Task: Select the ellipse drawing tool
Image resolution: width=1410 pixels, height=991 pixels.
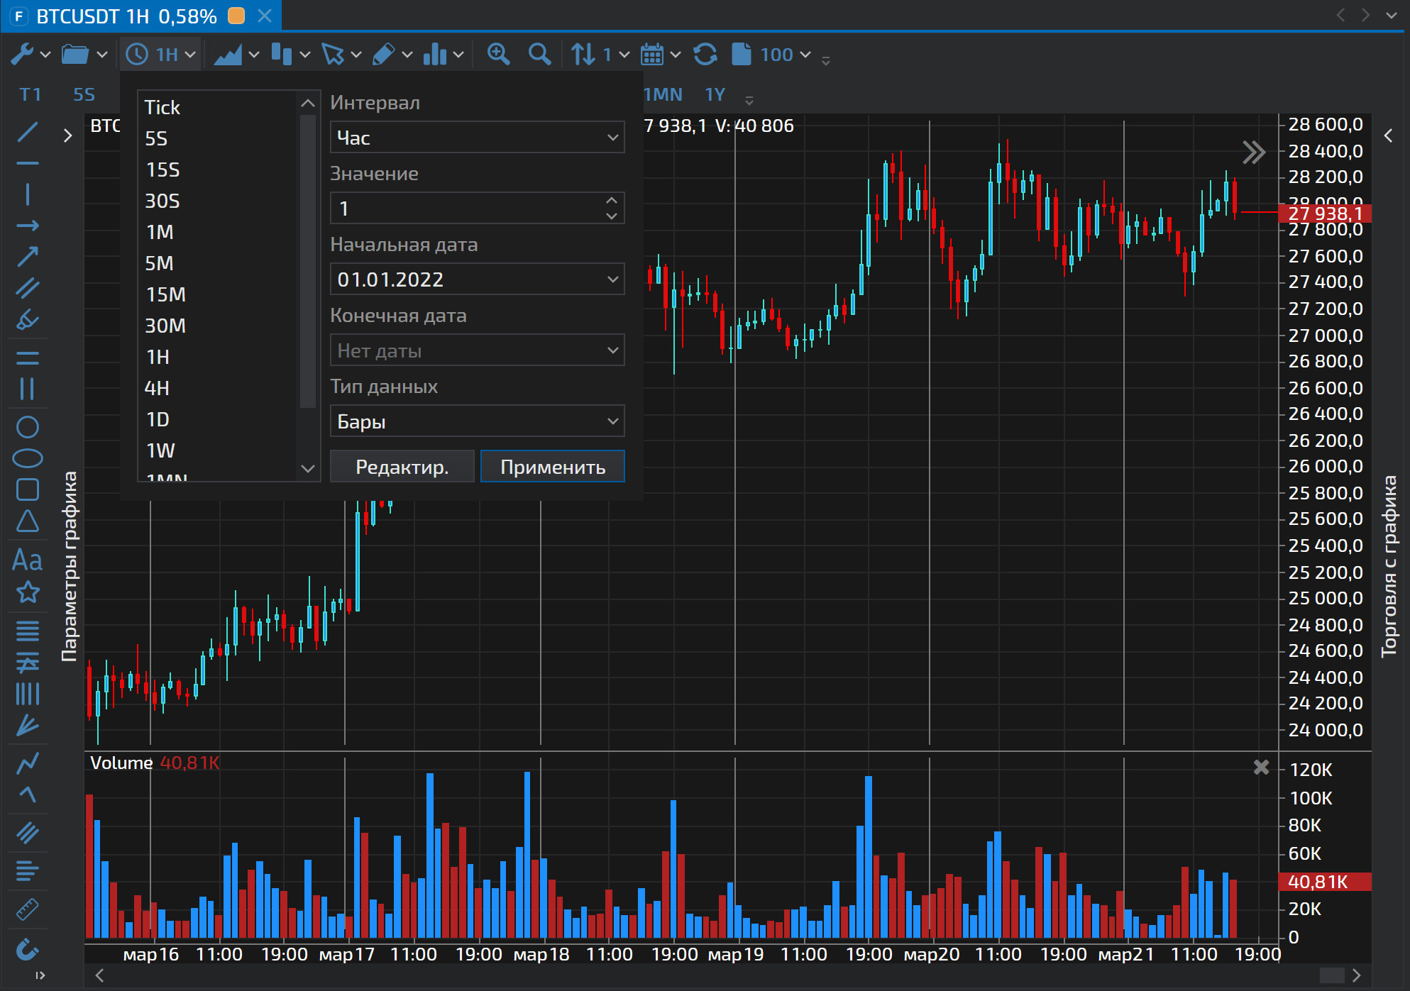Action: 28,458
